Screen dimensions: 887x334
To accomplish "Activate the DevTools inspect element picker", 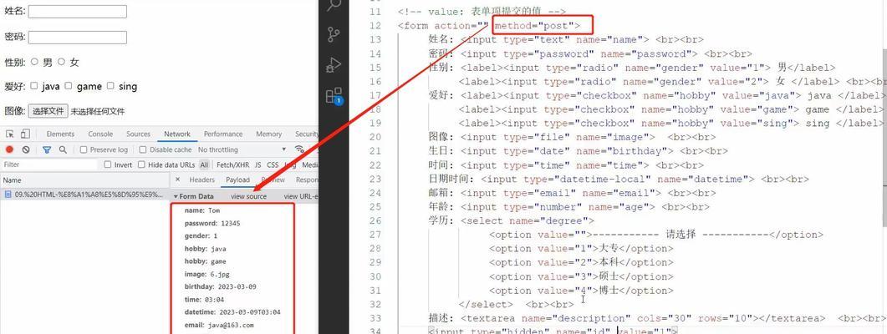I will [x=10, y=134].
